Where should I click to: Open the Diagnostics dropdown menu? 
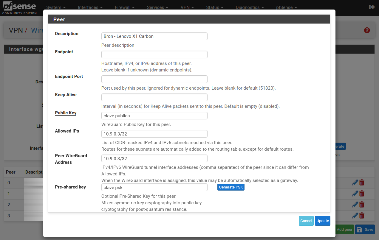(249, 7)
